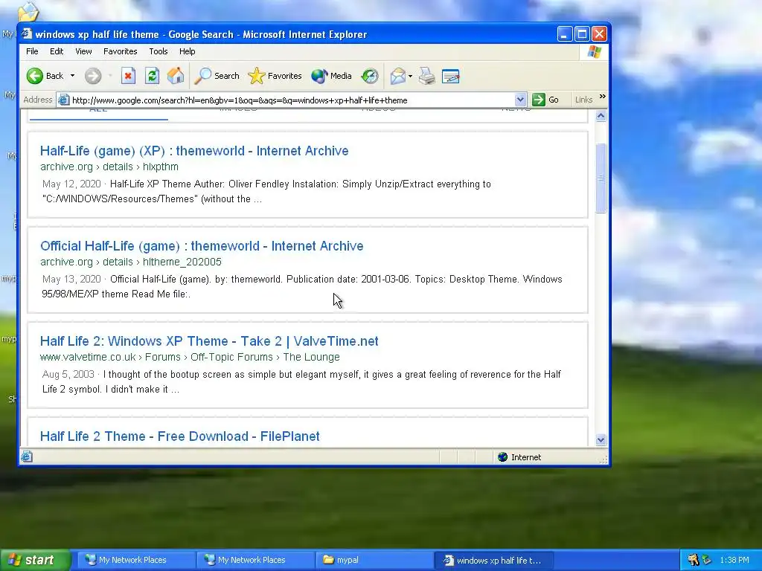The image size is (762, 571).
Task: Stop page loading with the red X icon
Action: [128, 76]
